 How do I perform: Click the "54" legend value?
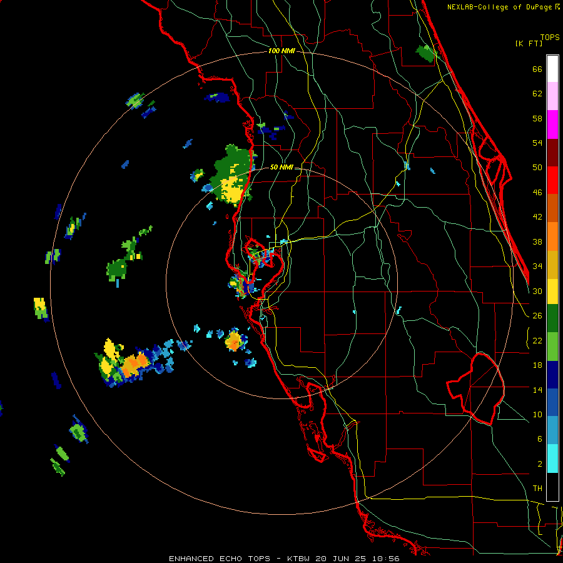(x=537, y=143)
